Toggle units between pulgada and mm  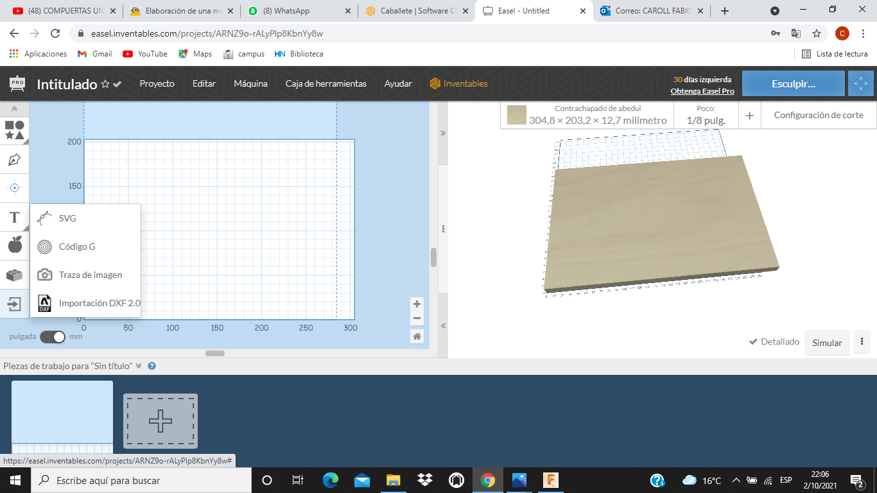(53, 336)
